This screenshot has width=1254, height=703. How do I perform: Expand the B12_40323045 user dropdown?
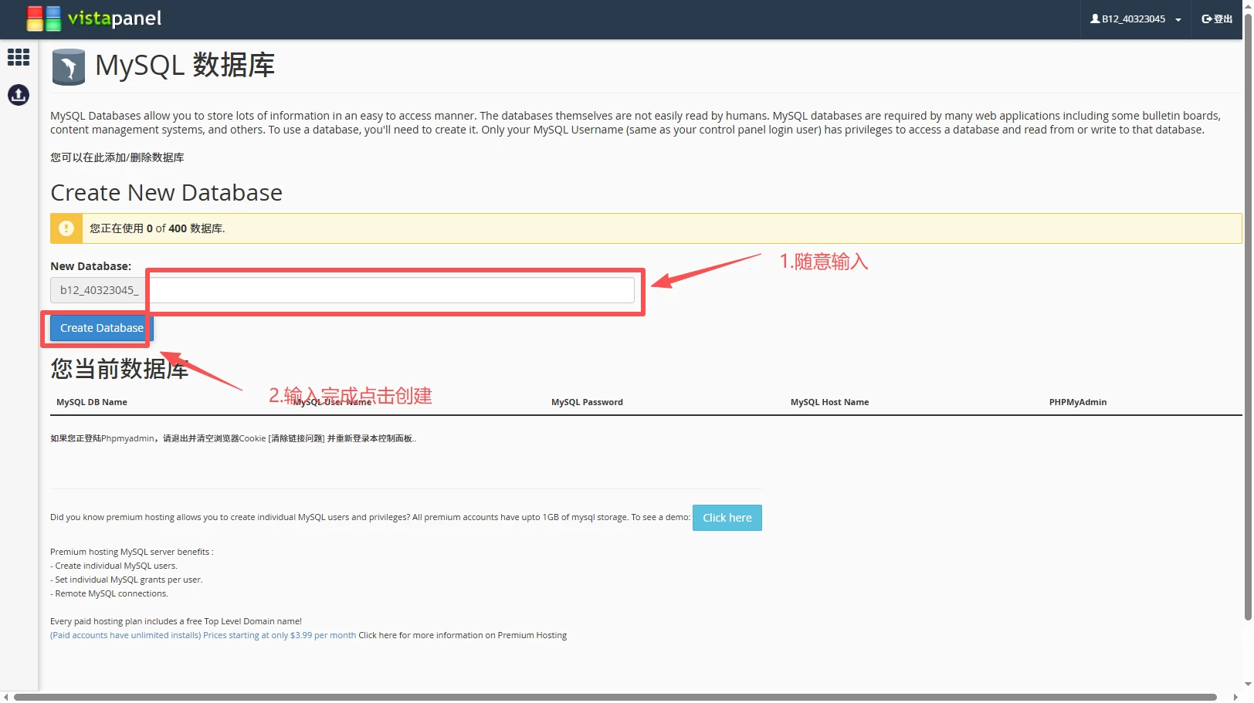coord(1135,19)
